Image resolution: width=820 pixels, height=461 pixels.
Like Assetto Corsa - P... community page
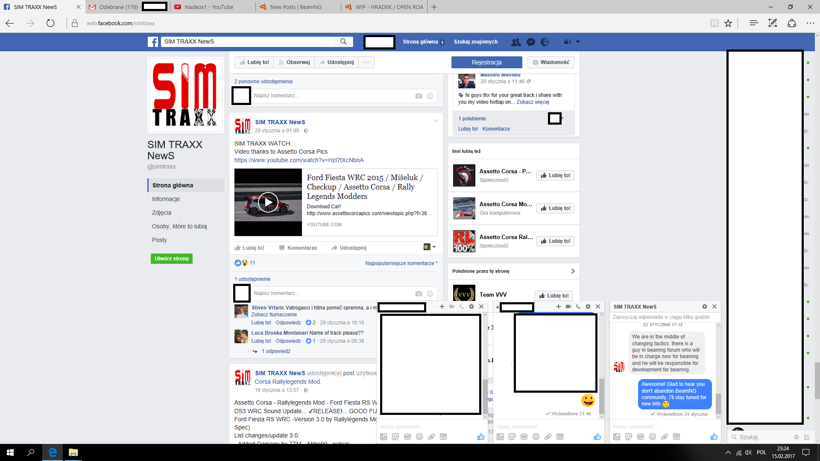click(555, 175)
